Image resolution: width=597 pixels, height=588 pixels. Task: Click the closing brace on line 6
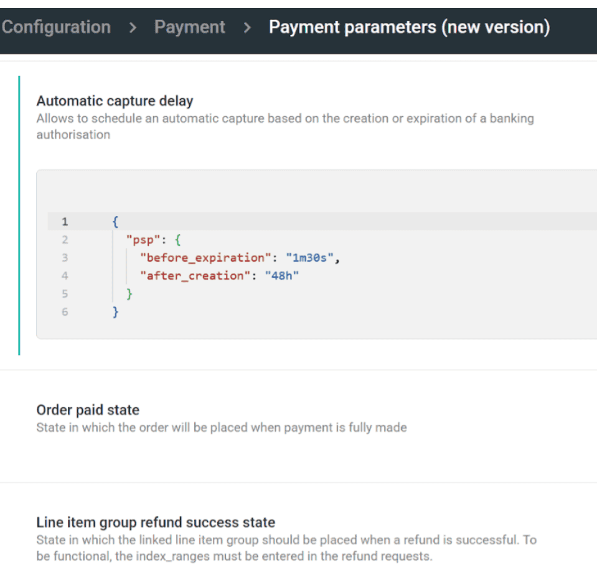(115, 311)
